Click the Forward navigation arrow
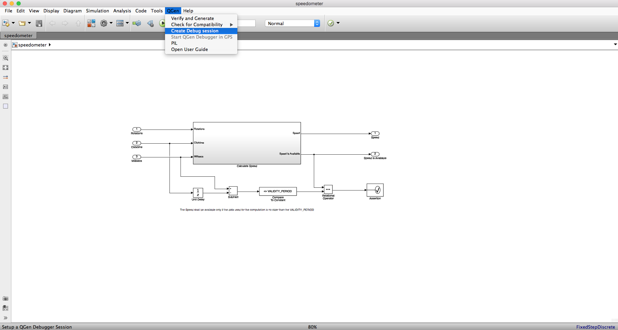The image size is (618, 330). tap(65, 23)
